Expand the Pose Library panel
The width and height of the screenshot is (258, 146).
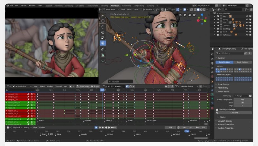223,88
